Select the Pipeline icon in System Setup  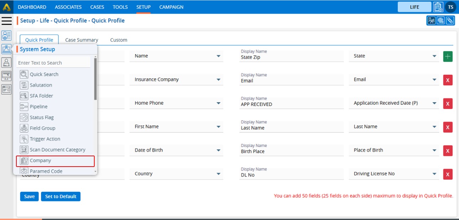(24, 107)
